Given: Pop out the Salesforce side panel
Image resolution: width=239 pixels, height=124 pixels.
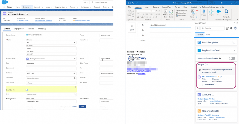Looking at the screenshot, I should point(227,28).
